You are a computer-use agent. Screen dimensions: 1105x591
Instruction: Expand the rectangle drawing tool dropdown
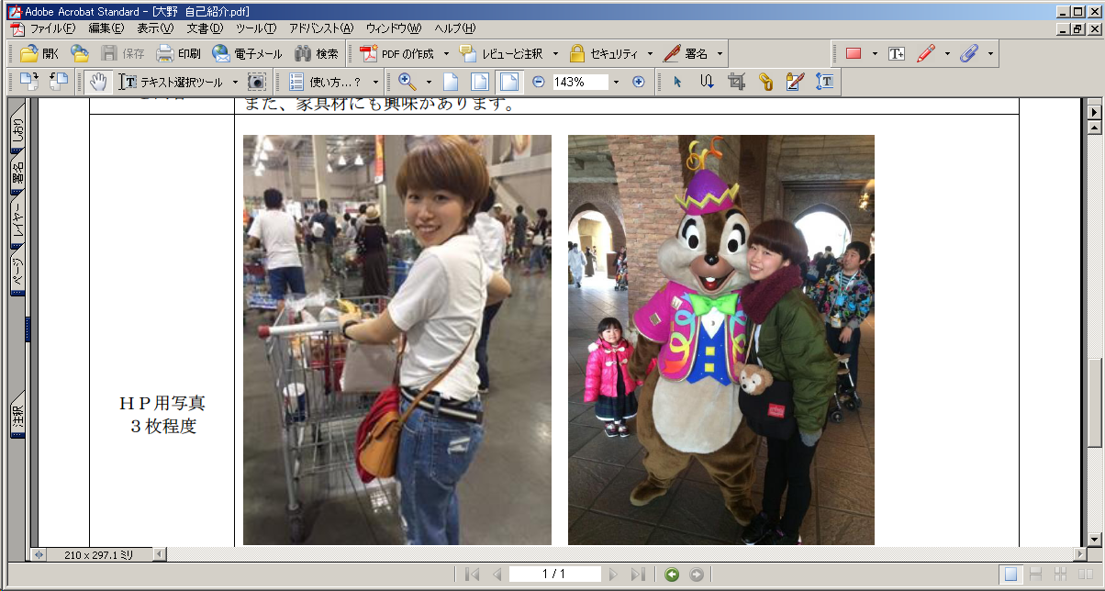coord(875,53)
